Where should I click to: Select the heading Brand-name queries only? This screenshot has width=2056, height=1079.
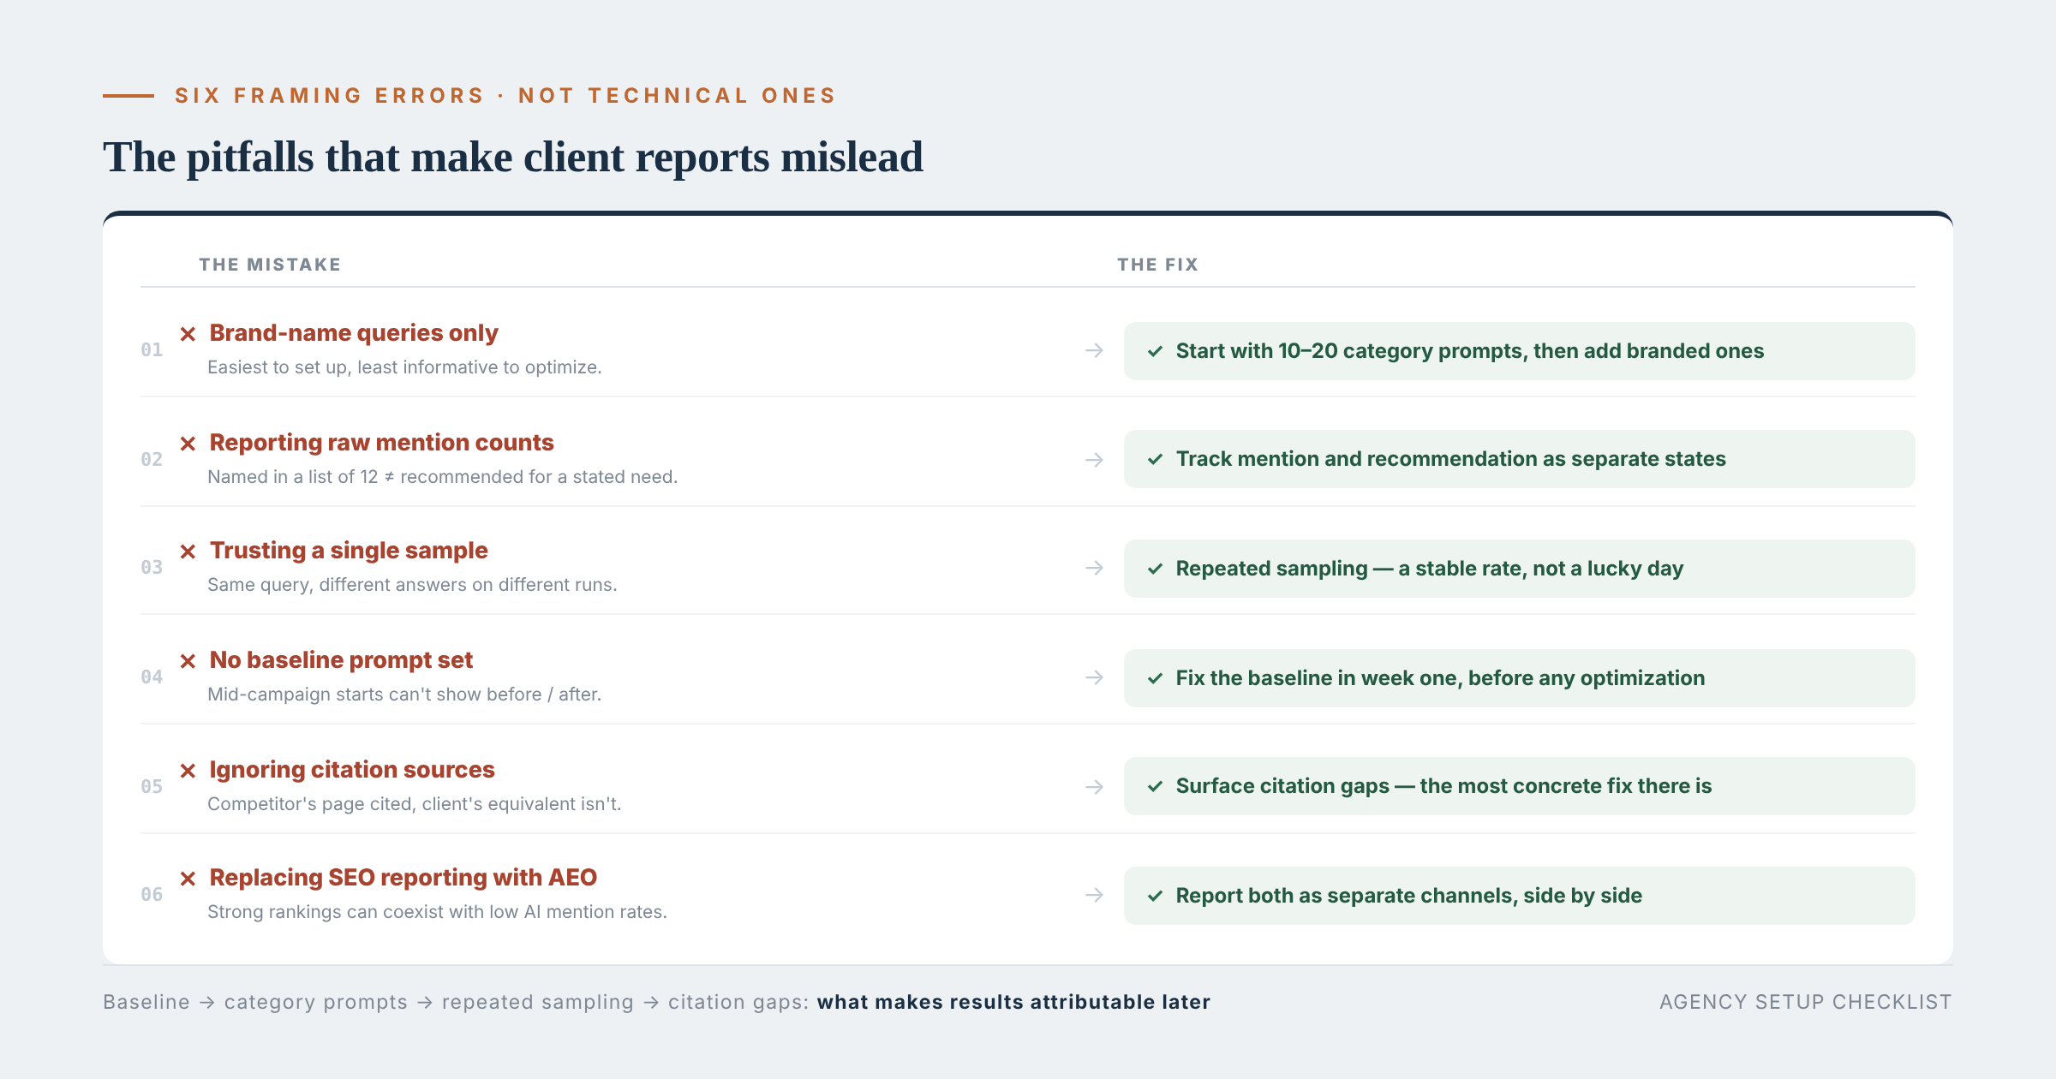[354, 333]
